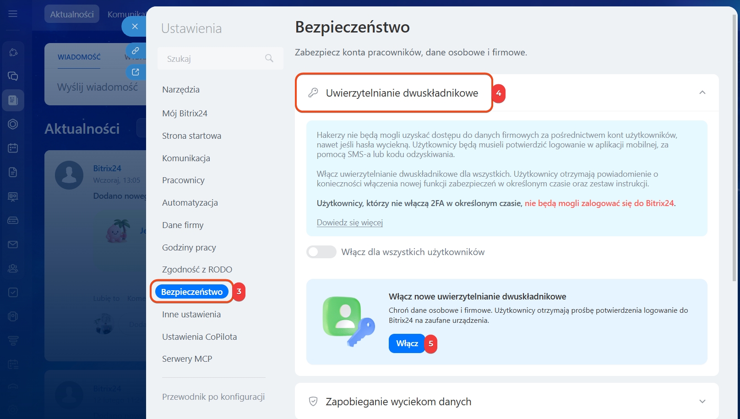Follow the Dowiedz się więcej link
This screenshot has width=740, height=419.
[x=349, y=223]
